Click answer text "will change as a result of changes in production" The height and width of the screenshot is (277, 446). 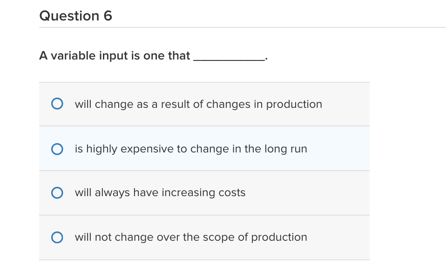[198, 104]
